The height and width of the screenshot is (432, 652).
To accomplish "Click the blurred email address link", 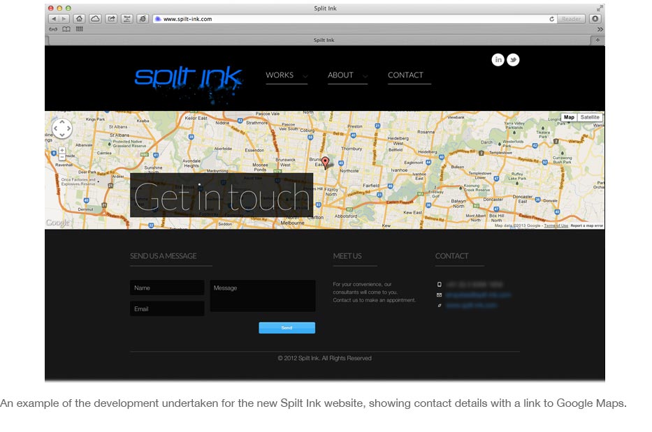I will coord(478,295).
